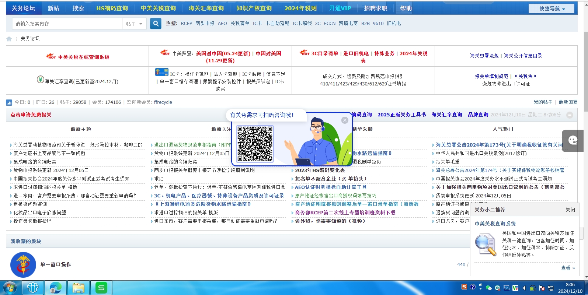
Task: Click hot search term ECCN
Action: [330, 24]
